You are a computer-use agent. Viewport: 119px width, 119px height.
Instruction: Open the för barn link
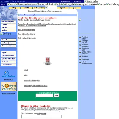[x=6, y=34]
